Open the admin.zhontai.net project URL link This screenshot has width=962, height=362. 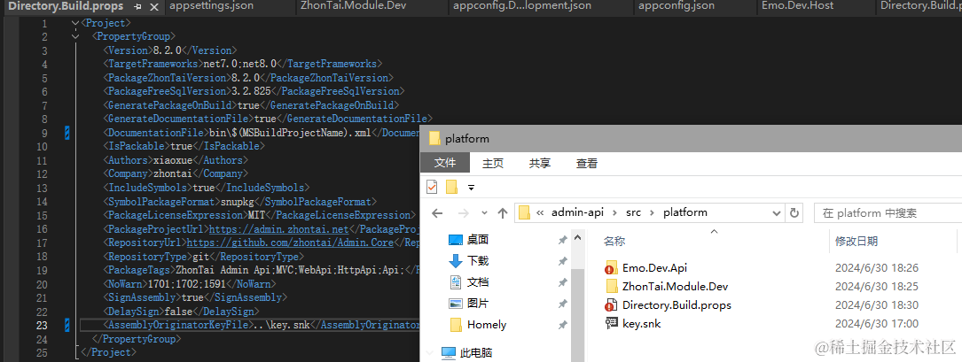pyautogui.click(x=279, y=229)
